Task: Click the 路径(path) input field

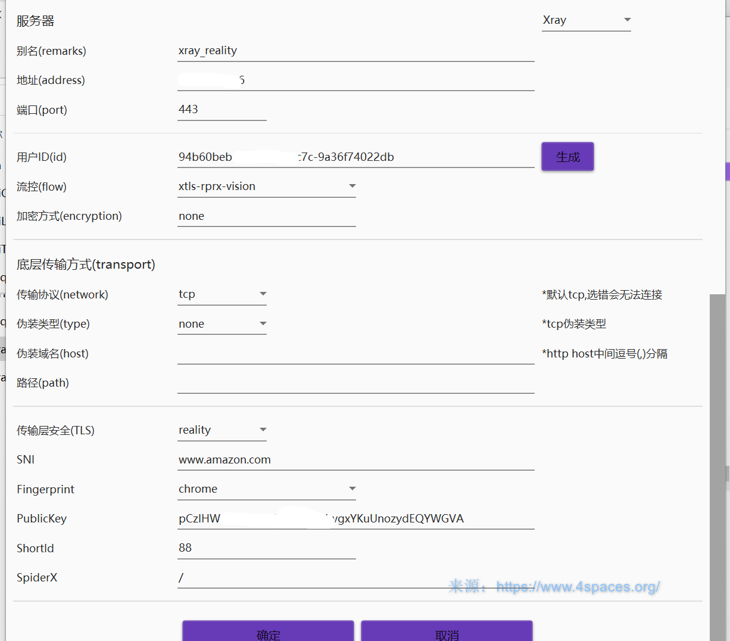Action: click(355, 382)
